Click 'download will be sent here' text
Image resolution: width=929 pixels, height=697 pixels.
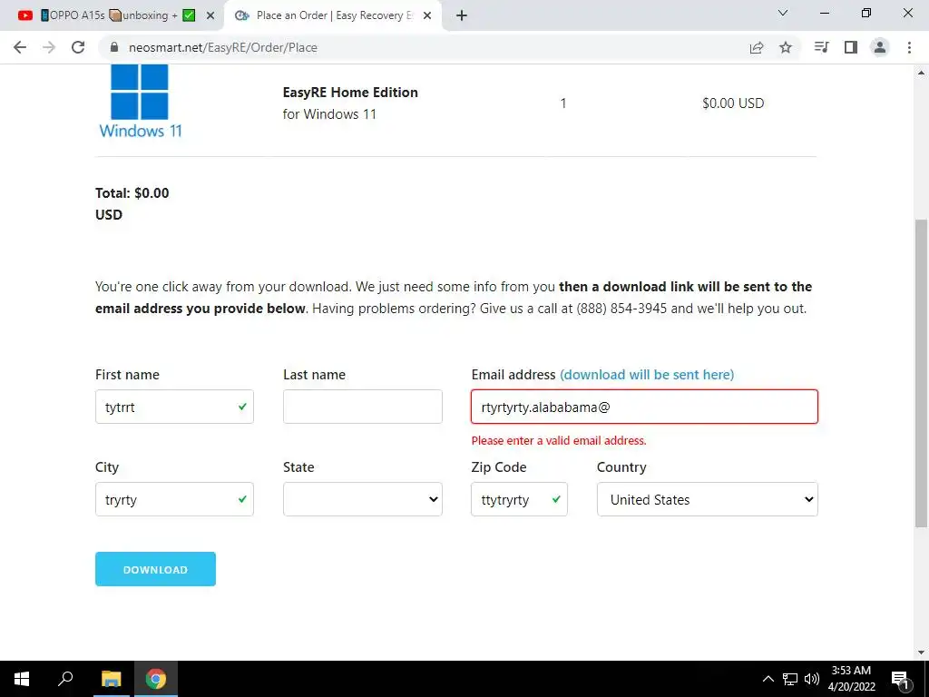647,375
